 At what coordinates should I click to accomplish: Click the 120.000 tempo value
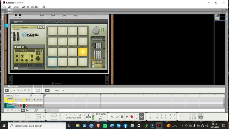pyautogui.click(x=101, y=114)
